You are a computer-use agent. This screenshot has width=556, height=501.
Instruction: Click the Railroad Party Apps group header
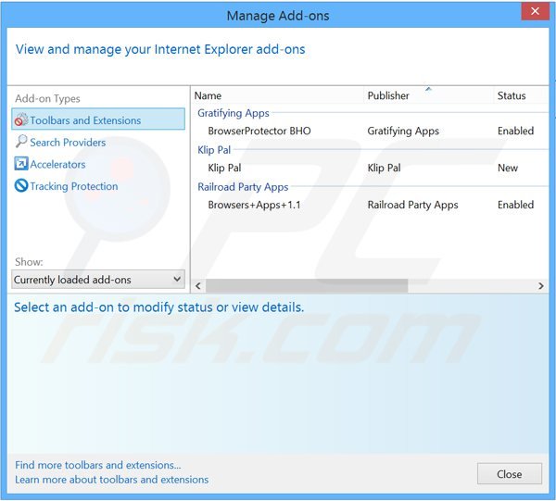click(243, 187)
